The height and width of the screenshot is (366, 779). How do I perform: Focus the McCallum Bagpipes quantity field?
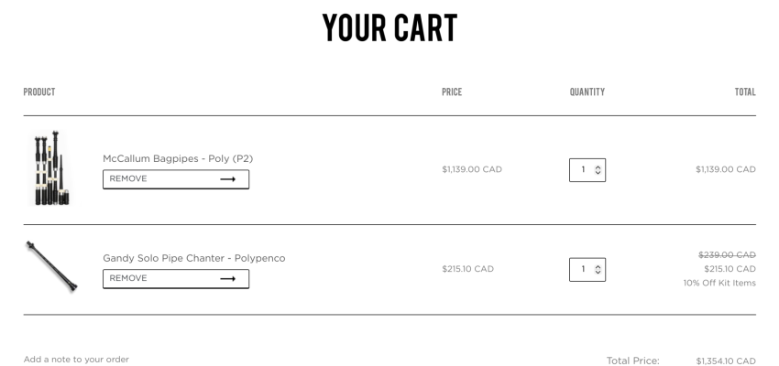pyautogui.click(x=582, y=169)
